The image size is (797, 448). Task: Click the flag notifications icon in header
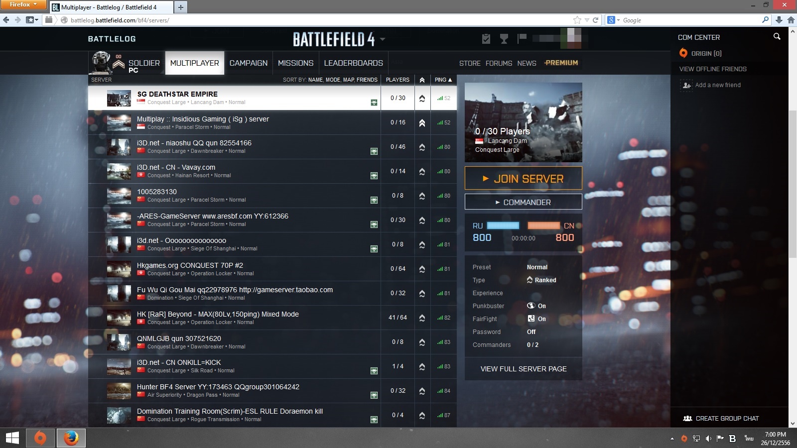point(522,38)
